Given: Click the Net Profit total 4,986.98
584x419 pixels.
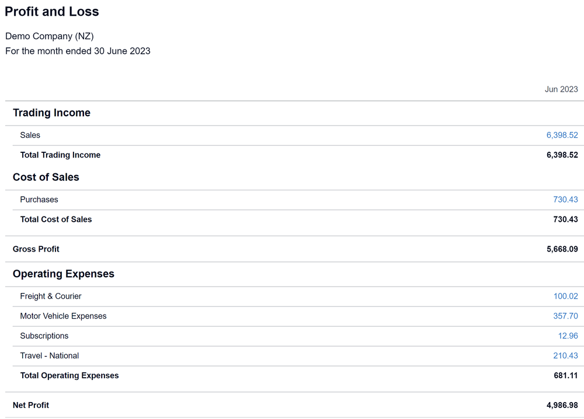Looking at the screenshot, I should tap(562, 405).
